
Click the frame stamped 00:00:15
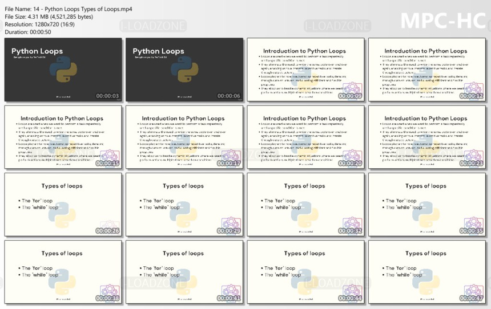tap(63, 137)
